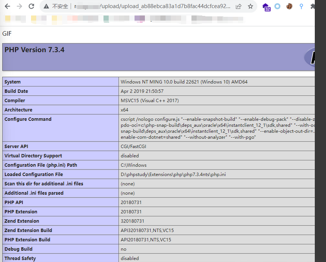Viewport: 326px width, 262px height.
Task: Click the 'Debug Build' row label
Action: tap(19, 249)
